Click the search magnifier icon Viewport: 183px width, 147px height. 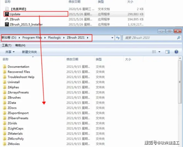(x=179, y=38)
